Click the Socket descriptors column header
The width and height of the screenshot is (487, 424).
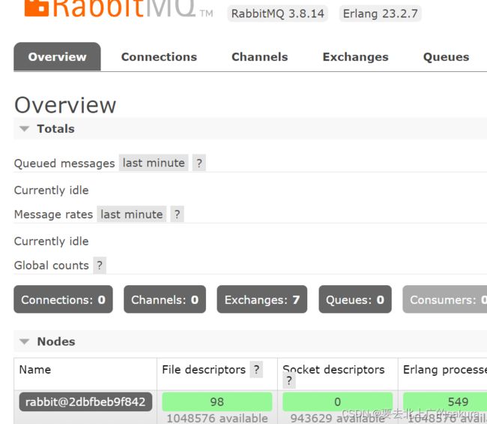coord(333,369)
